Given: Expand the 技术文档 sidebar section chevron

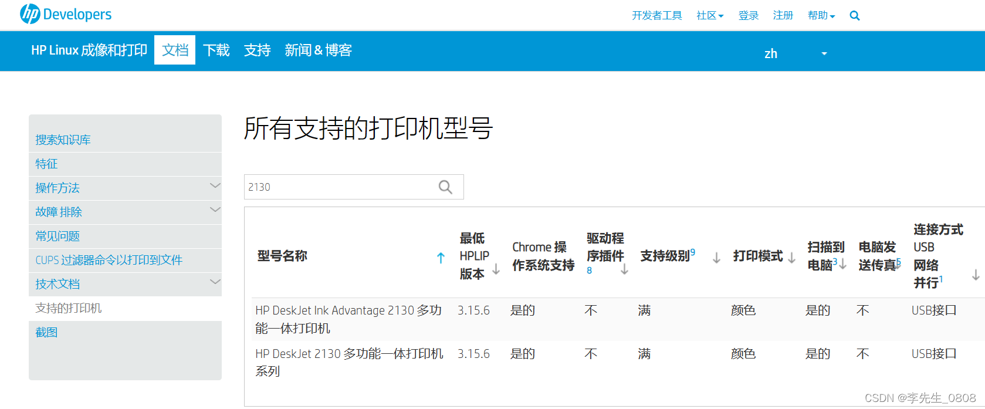Looking at the screenshot, I should (215, 282).
